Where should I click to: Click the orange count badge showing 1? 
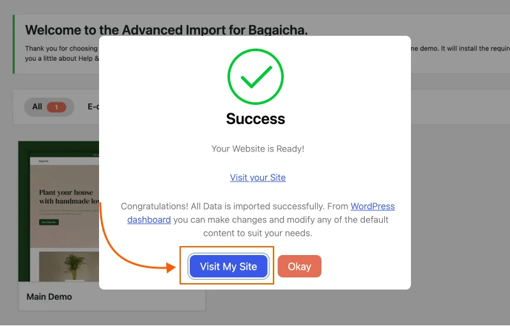[56, 107]
